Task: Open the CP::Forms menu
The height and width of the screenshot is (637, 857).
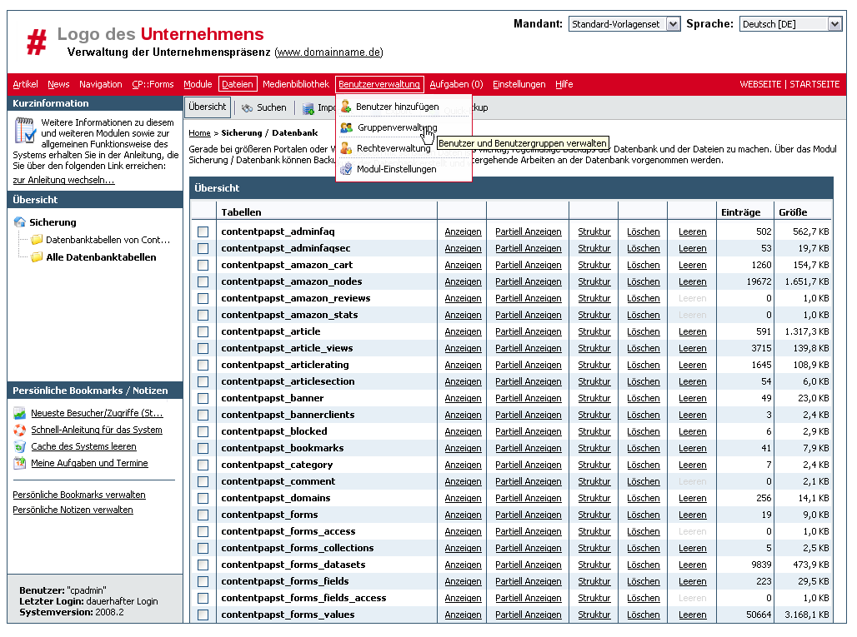Action: pos(153,84)
